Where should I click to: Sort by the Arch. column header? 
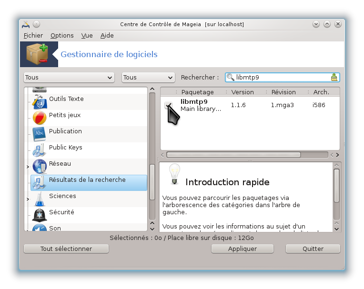pos(321,92)
